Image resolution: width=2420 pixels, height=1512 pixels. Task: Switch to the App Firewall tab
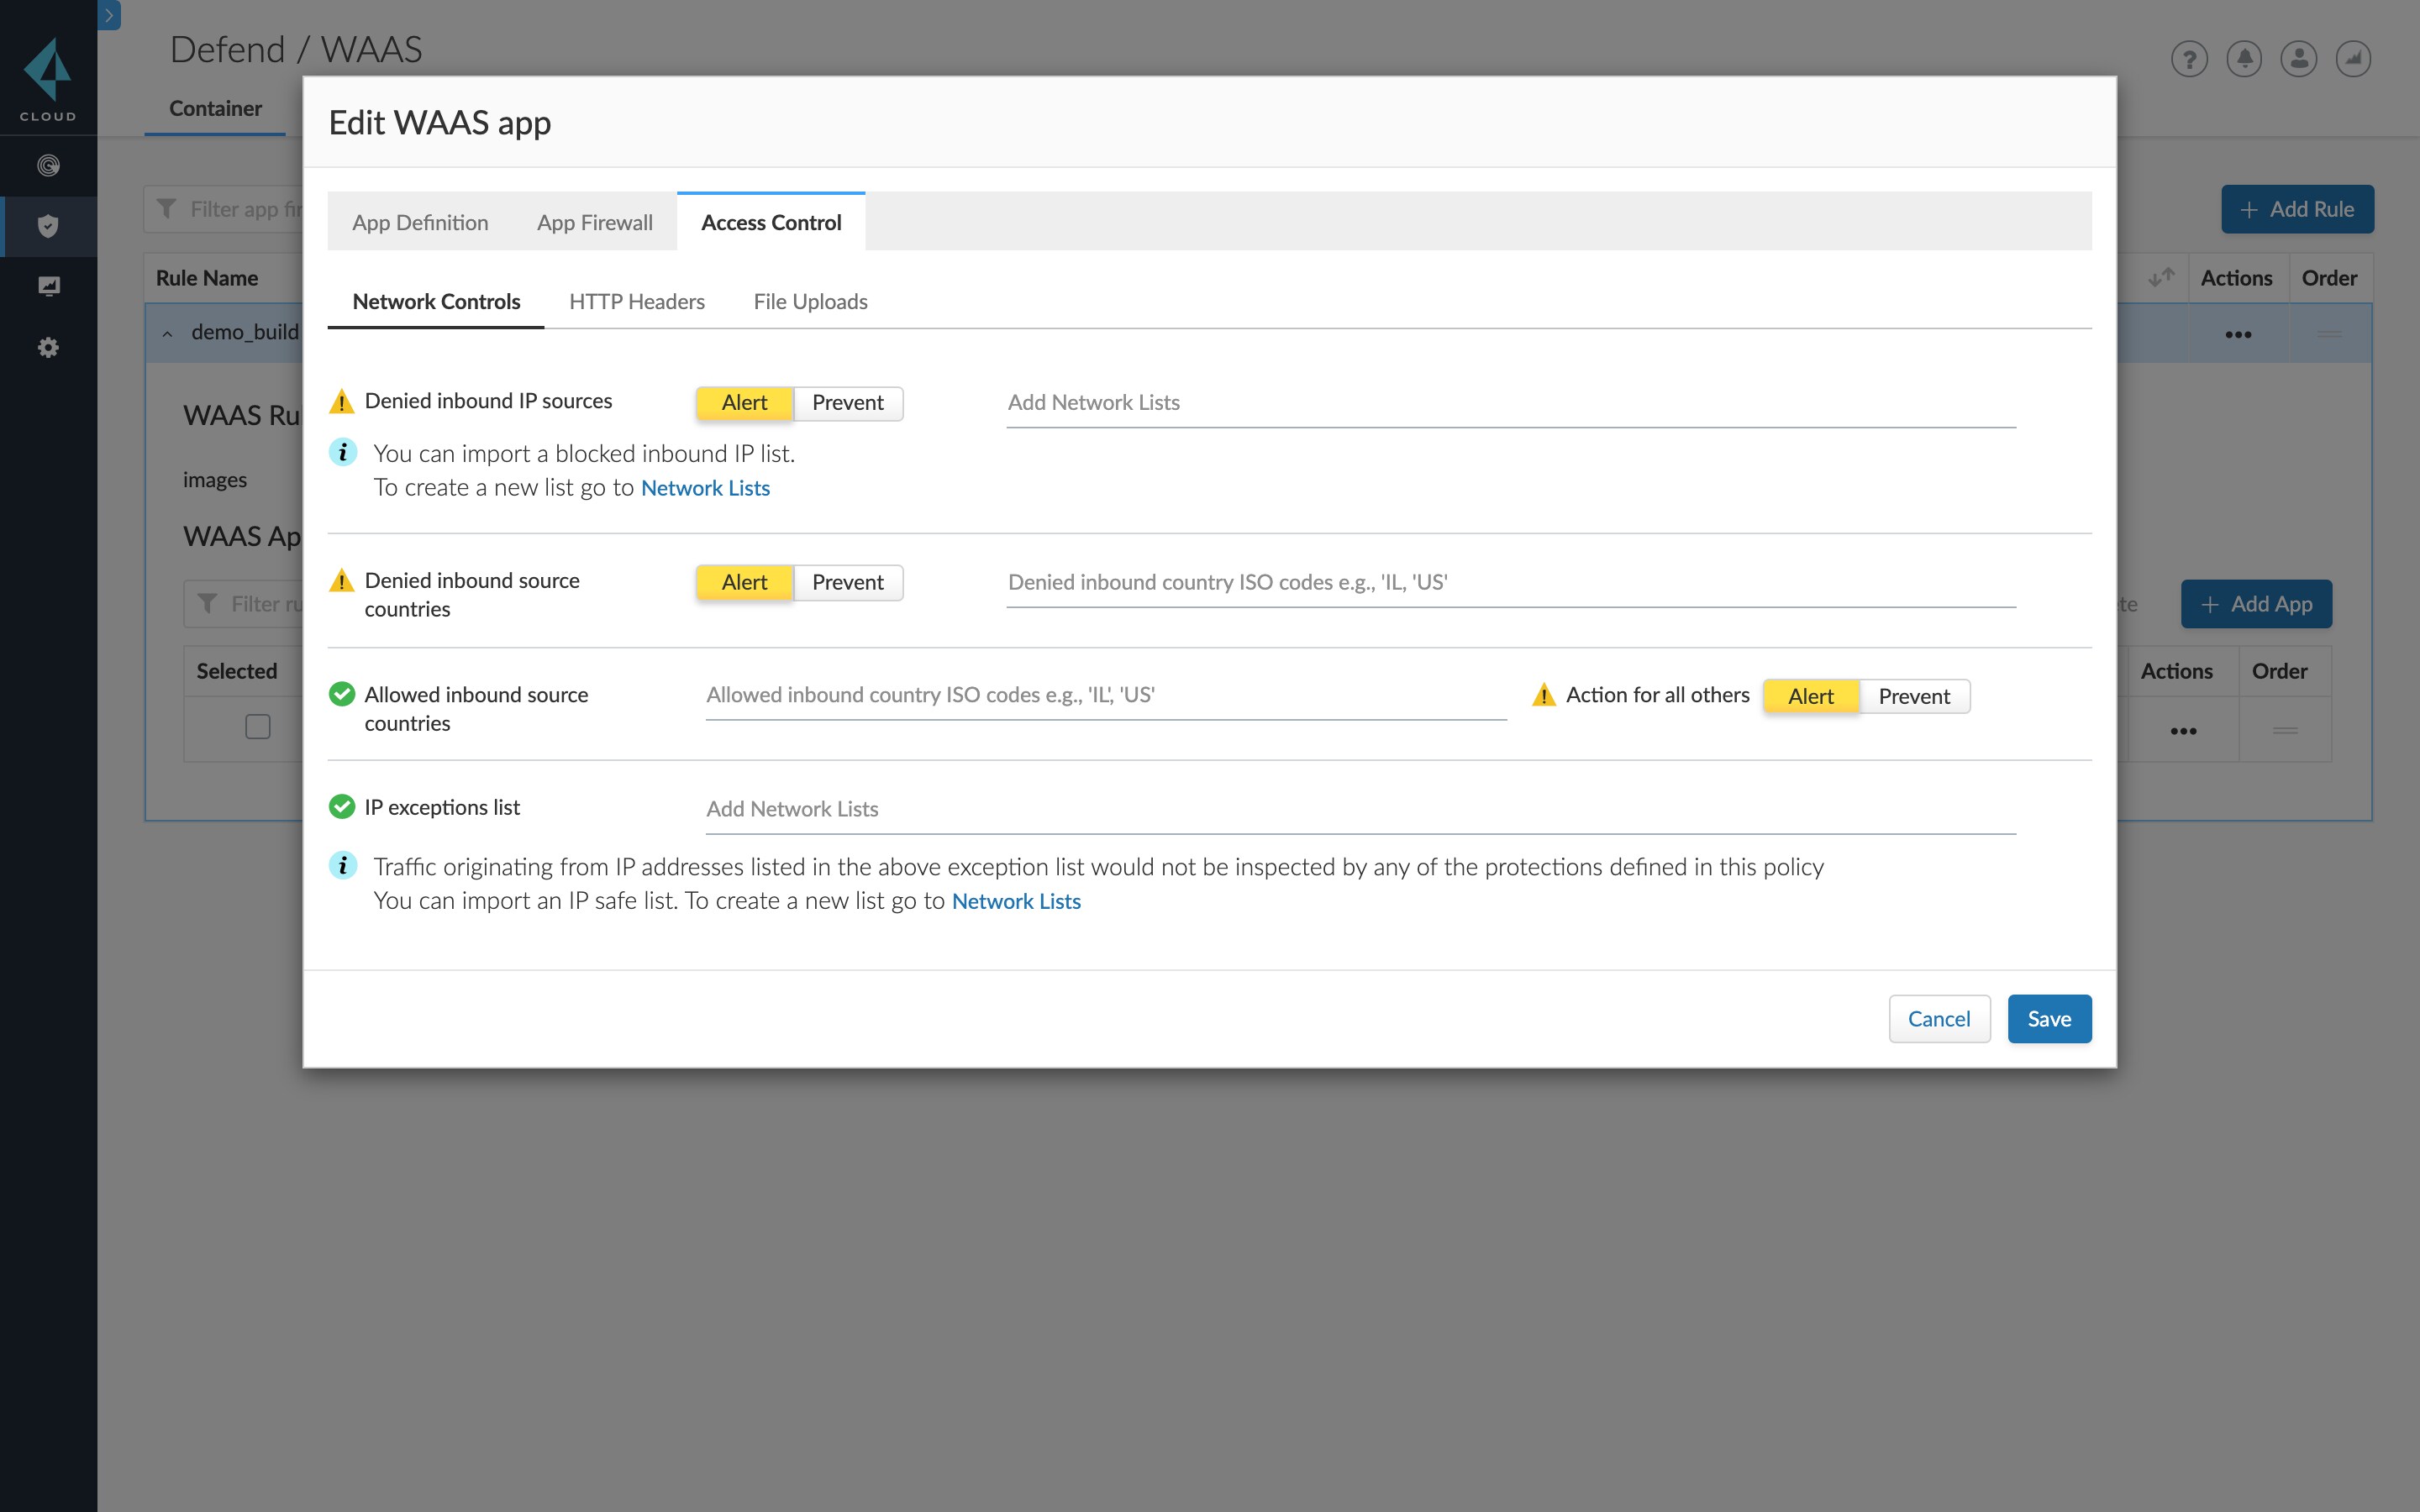coord(594,222)
